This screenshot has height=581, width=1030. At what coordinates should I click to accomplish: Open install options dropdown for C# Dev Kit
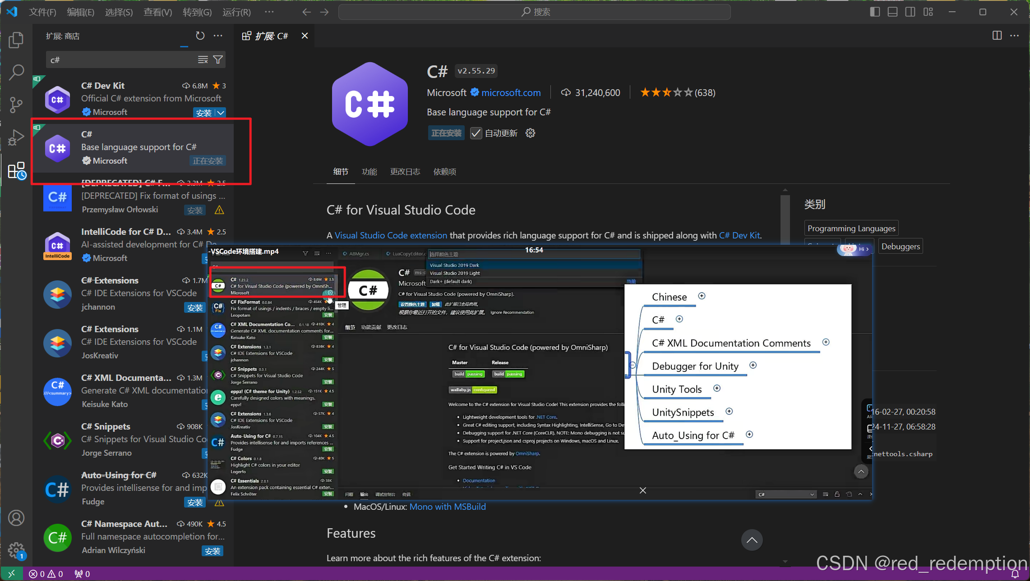click(221, 113)
